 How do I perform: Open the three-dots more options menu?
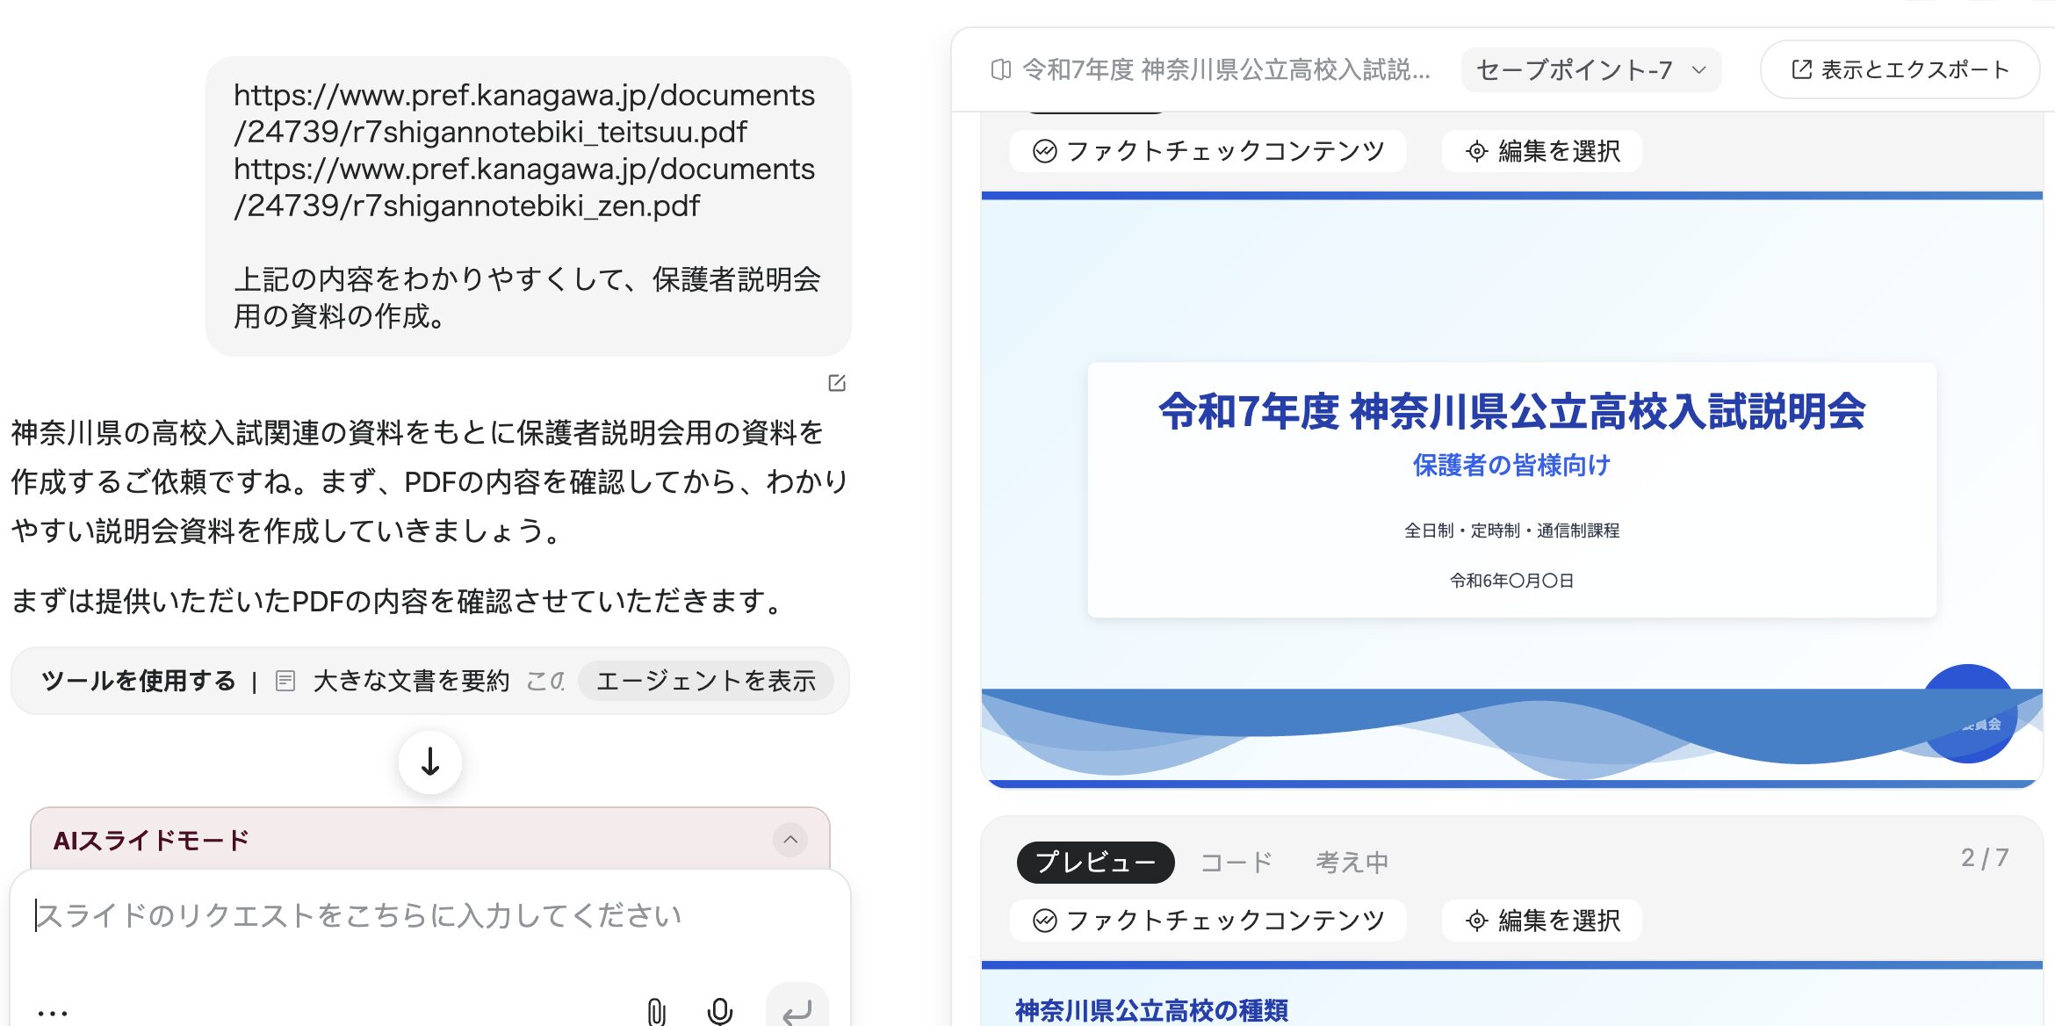click(53, 1013)
